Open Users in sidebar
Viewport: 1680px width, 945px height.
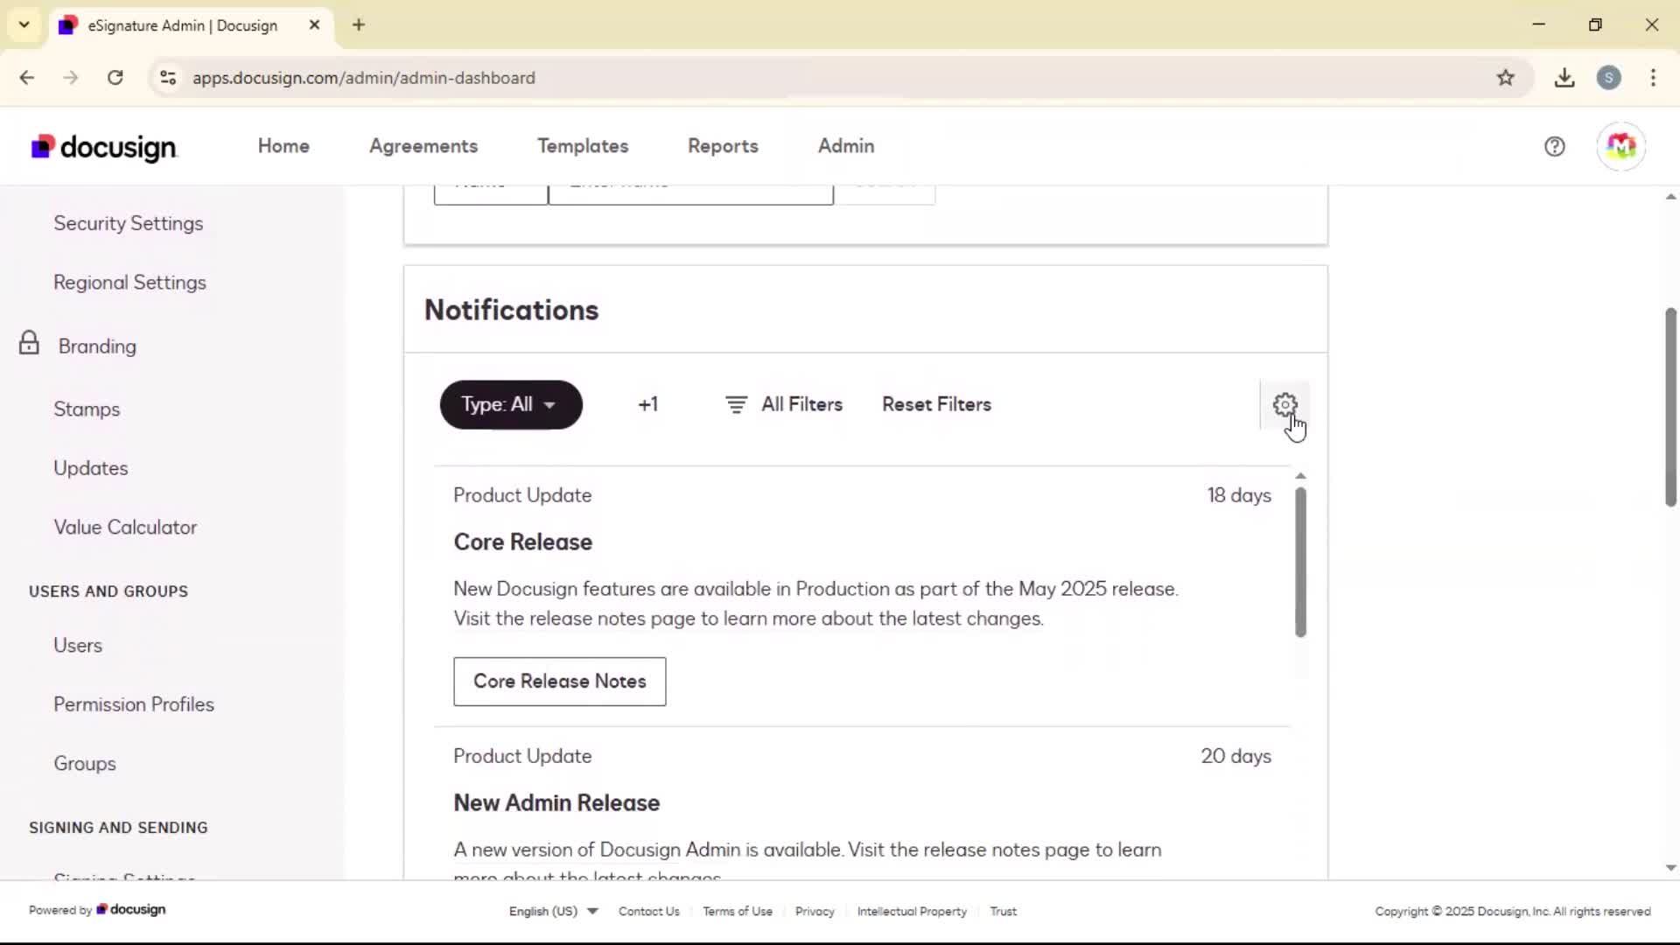click(78, 645)
